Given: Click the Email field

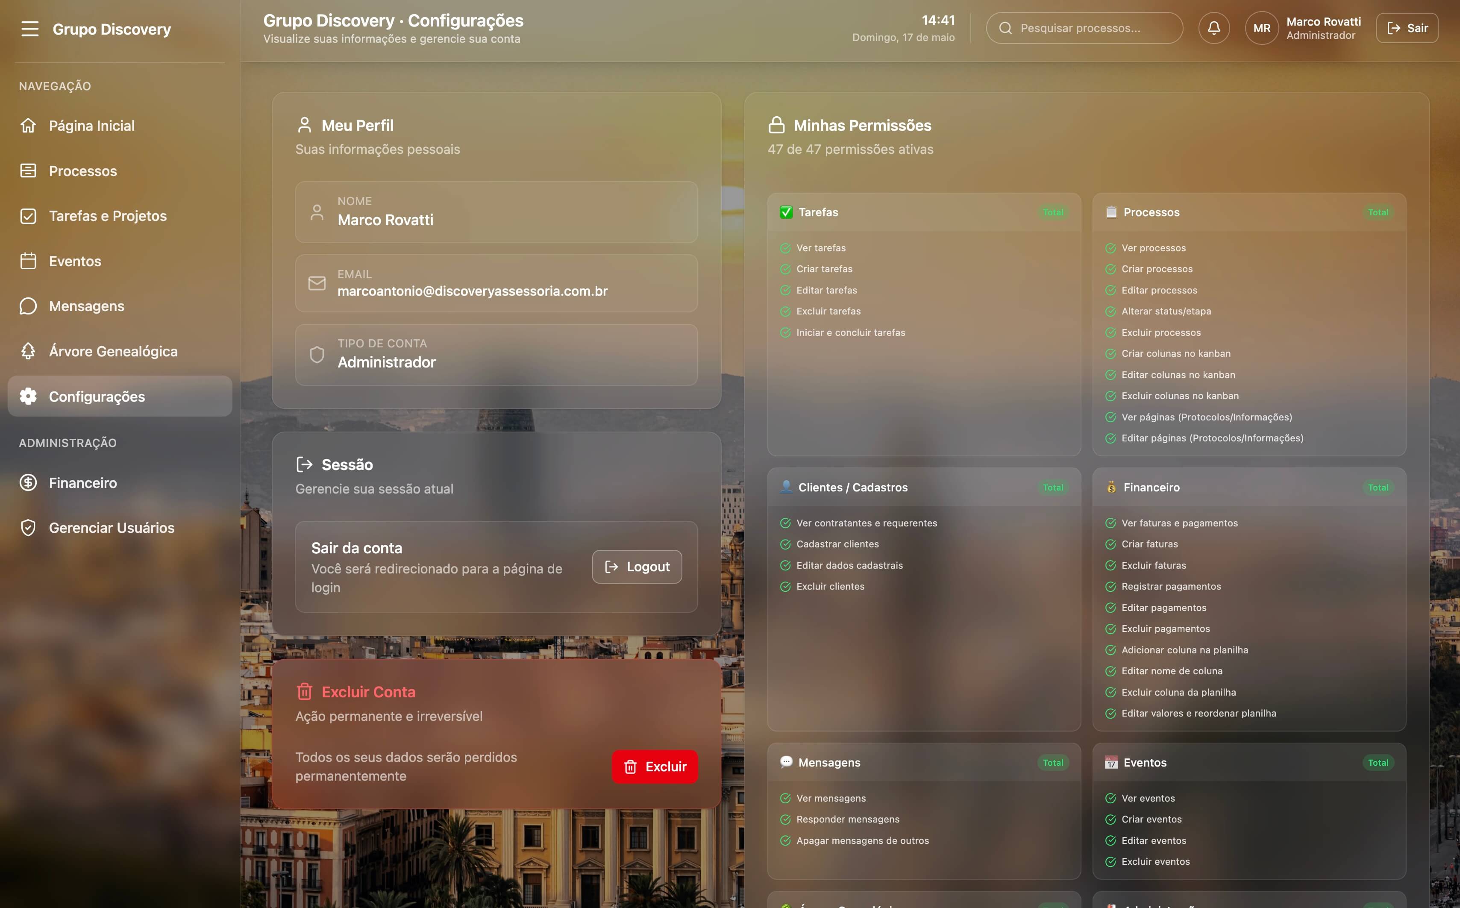Looking at the screenshot, I should pos(496,283).
